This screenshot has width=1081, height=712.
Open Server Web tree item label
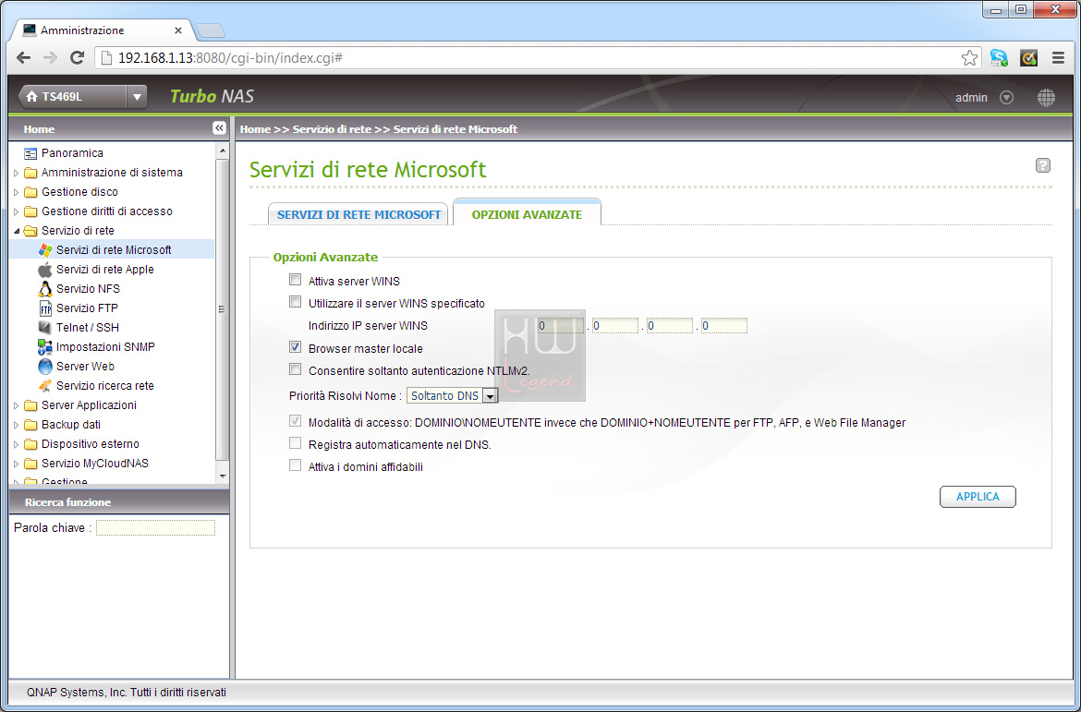(x=86, y=366)
